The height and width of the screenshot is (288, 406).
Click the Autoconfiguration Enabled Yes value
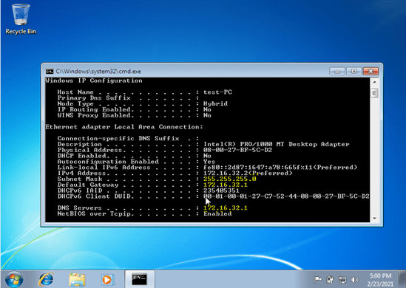[209, 162]
